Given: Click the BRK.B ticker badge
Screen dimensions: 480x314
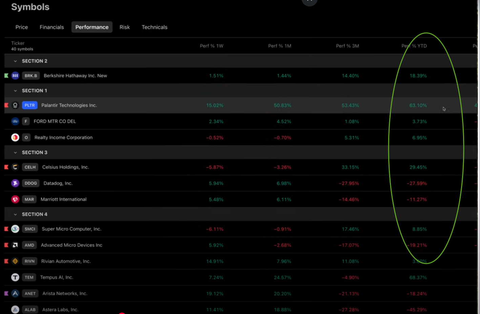Looking at the screenshot, I should pos(31,76).
